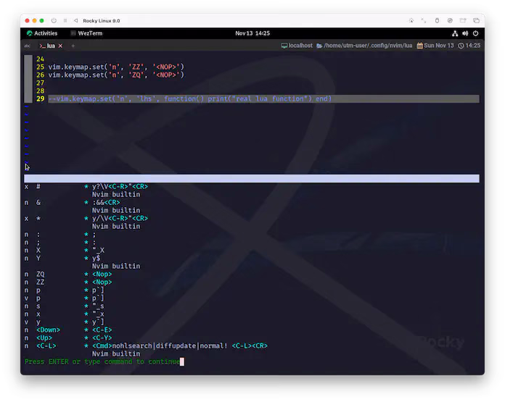Close the lua tab
The image size is (505, 402).
coord(60,46)
